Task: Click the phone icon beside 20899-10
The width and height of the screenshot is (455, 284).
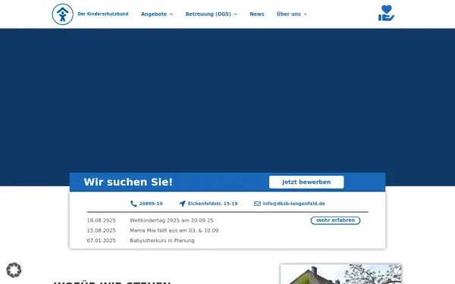Action: tap(133, 204)
